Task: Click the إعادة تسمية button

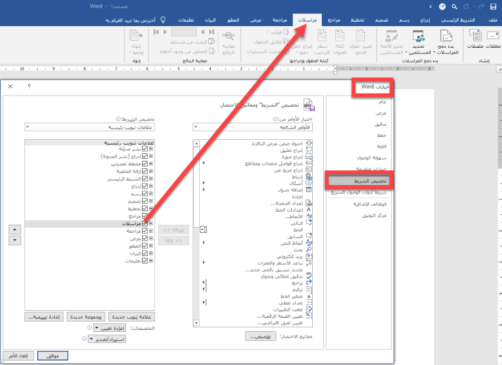Action: [x=44, y=317]
